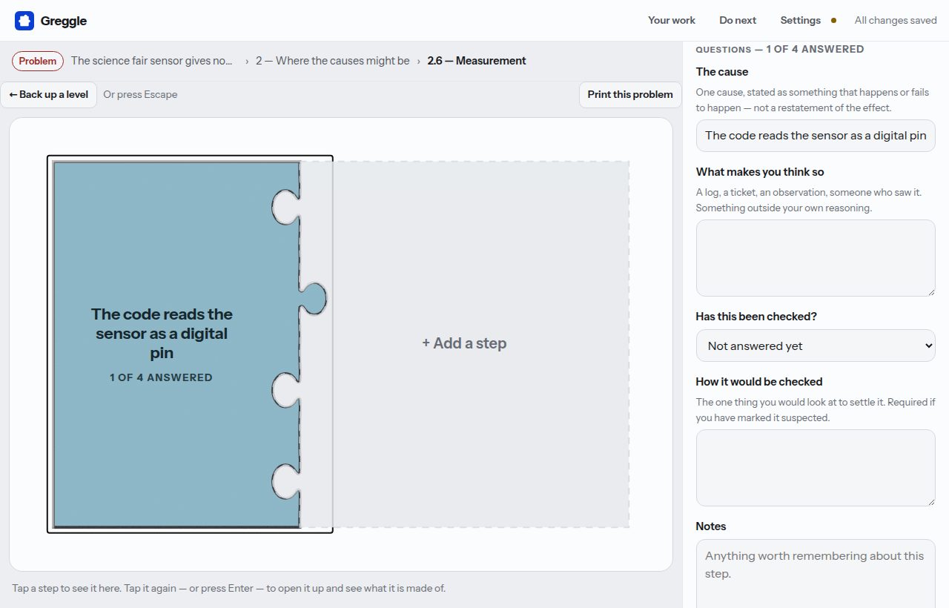Click Back up a level button
This screenshot has width=949, height=608.
coord(49,95)
